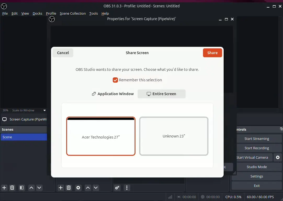Viewport: 283px width, 201px height.
Task: Remove selected source with trash icon
Action: [x=69, y=188]
